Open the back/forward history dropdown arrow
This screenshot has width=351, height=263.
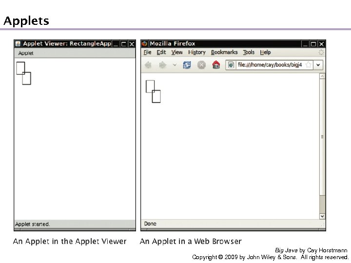[175, 65]
